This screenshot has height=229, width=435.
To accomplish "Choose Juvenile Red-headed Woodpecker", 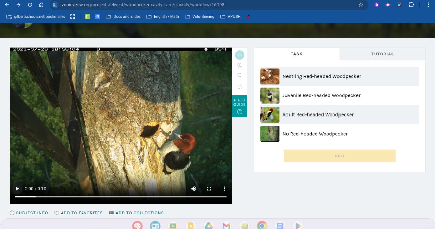I will 340,95.
